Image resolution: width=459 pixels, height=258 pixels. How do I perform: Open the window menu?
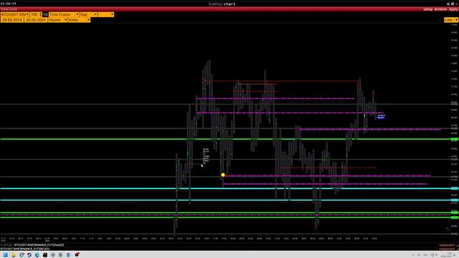[x=440, y=9]
